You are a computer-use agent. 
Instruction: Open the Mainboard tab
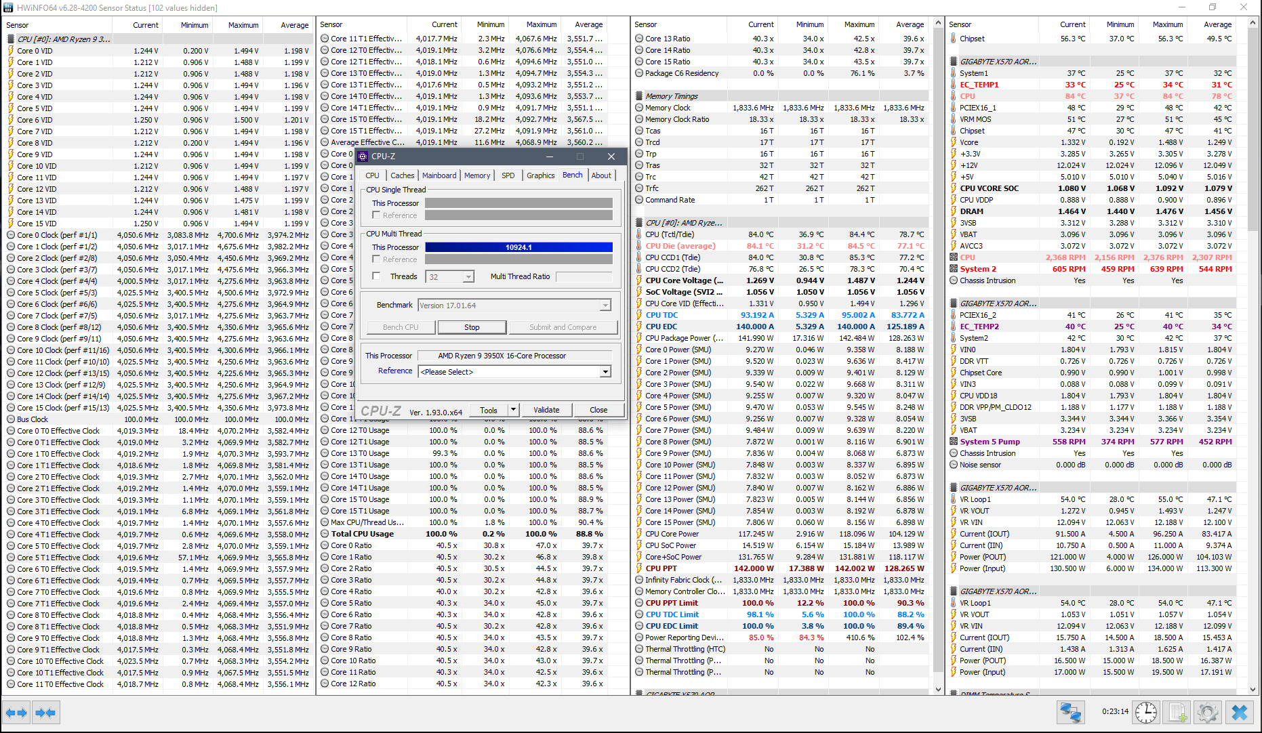439,175
